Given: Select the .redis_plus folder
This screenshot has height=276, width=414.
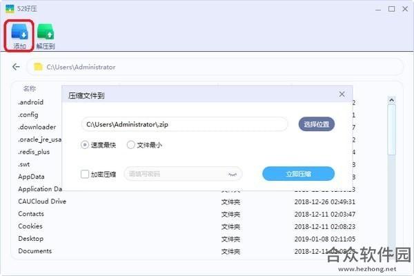Looking at the screenshot, I should 34,152.
